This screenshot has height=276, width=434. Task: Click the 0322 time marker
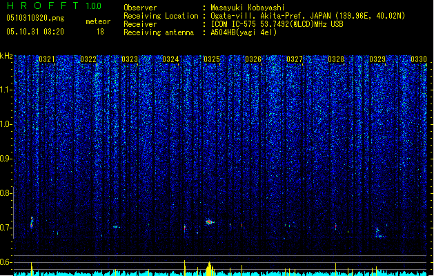[88, 59]
